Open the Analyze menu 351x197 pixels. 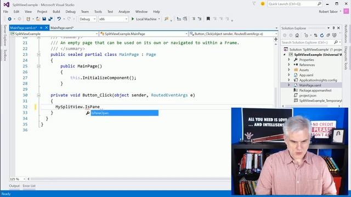coord(124,11)
